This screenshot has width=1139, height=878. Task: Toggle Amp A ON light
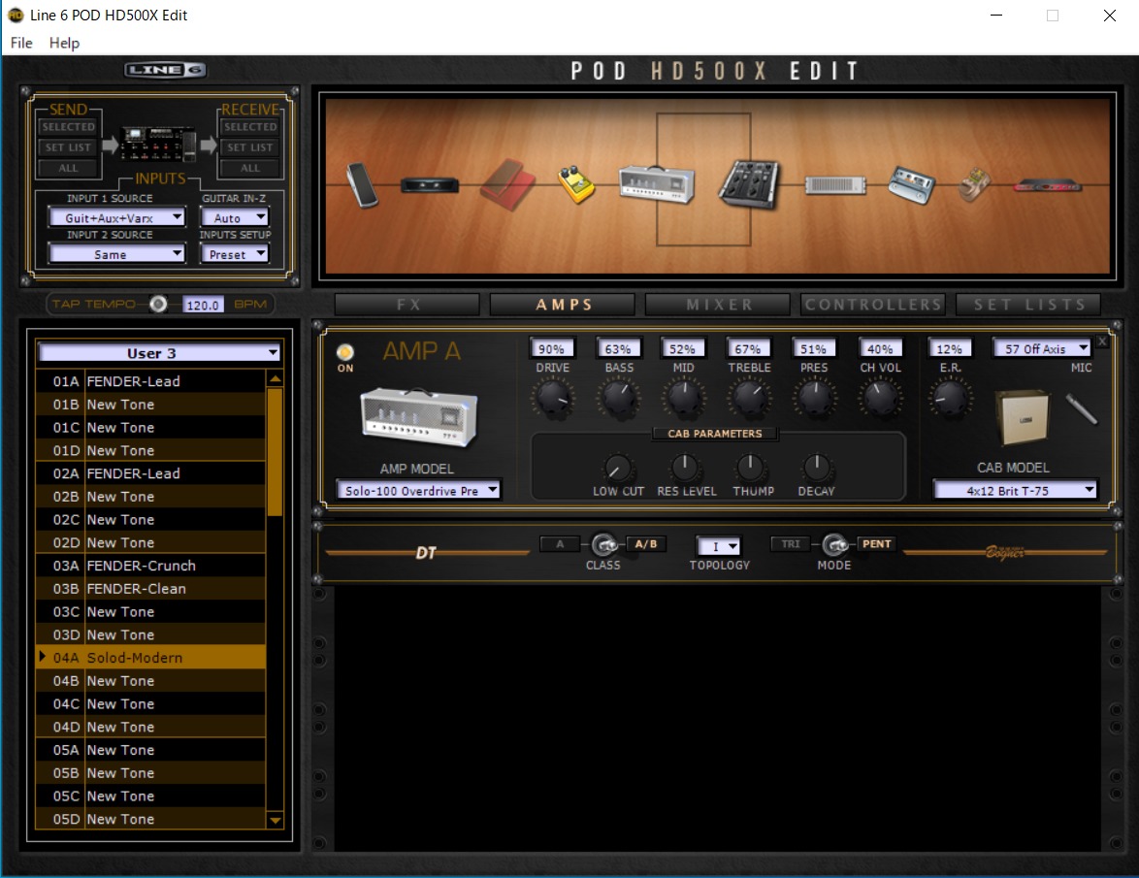(x=345, y=352)
